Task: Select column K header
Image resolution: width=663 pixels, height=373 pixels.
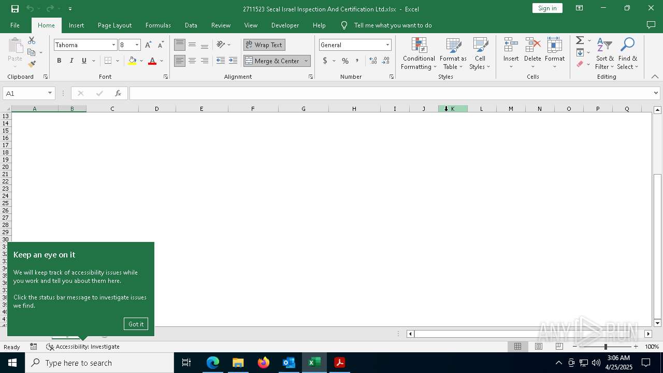Action: [x=453, y=109]
